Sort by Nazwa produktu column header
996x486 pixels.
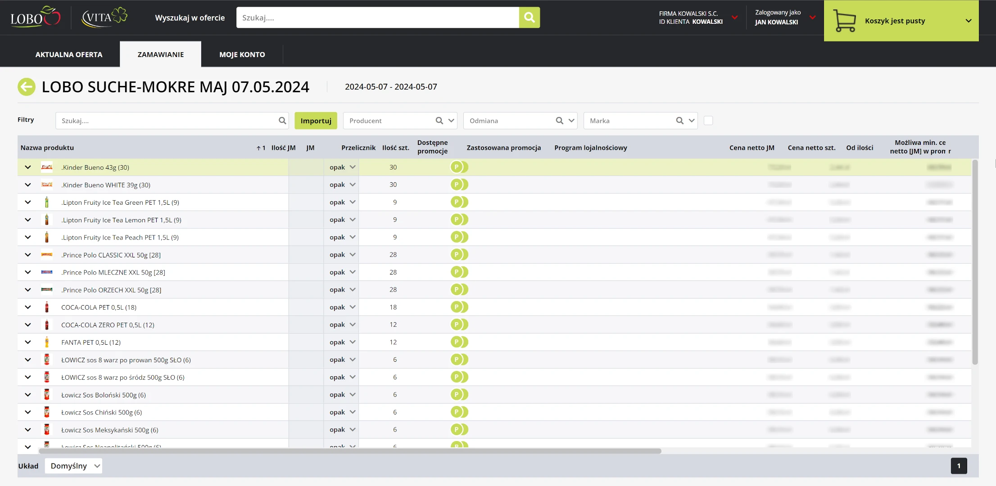47,148
